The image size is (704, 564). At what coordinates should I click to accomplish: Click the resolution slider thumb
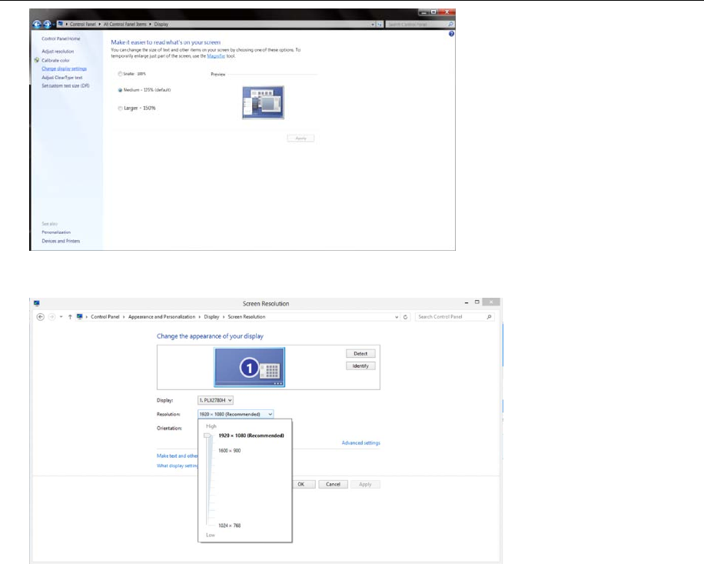[208, 436]
